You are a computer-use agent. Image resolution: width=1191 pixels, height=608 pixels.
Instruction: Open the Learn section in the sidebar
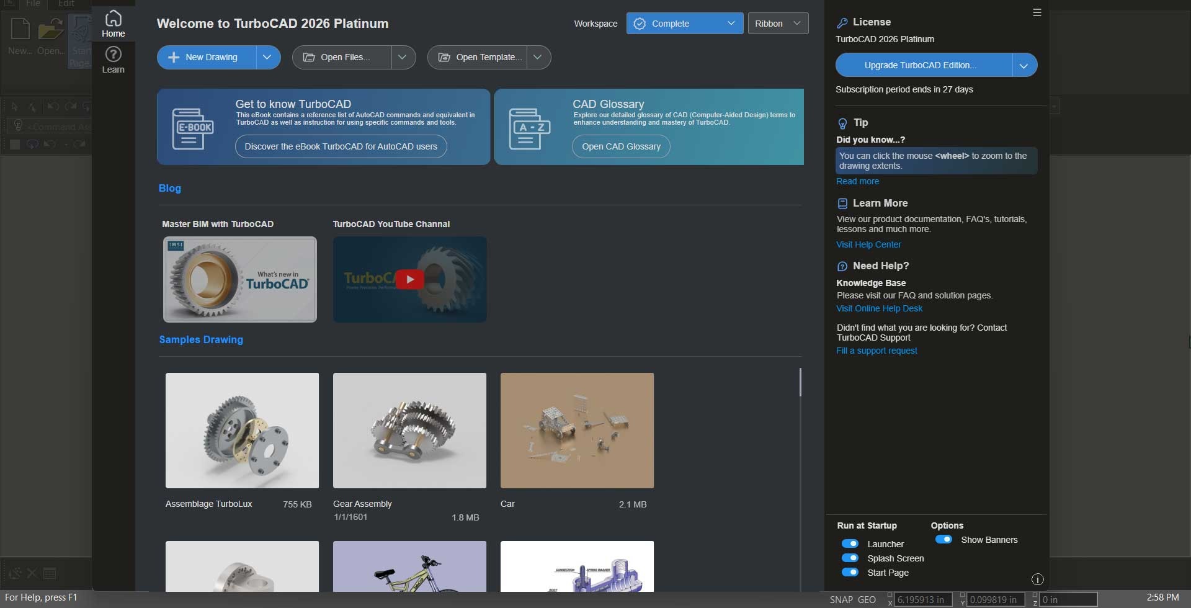[x=114, y=60]
